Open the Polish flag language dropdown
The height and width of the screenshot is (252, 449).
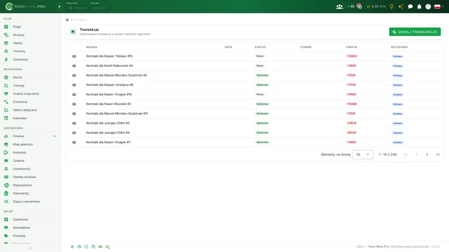[x=439, y=7]
